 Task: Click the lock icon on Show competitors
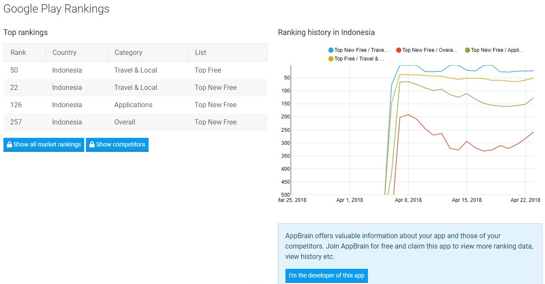click(92, 144)
